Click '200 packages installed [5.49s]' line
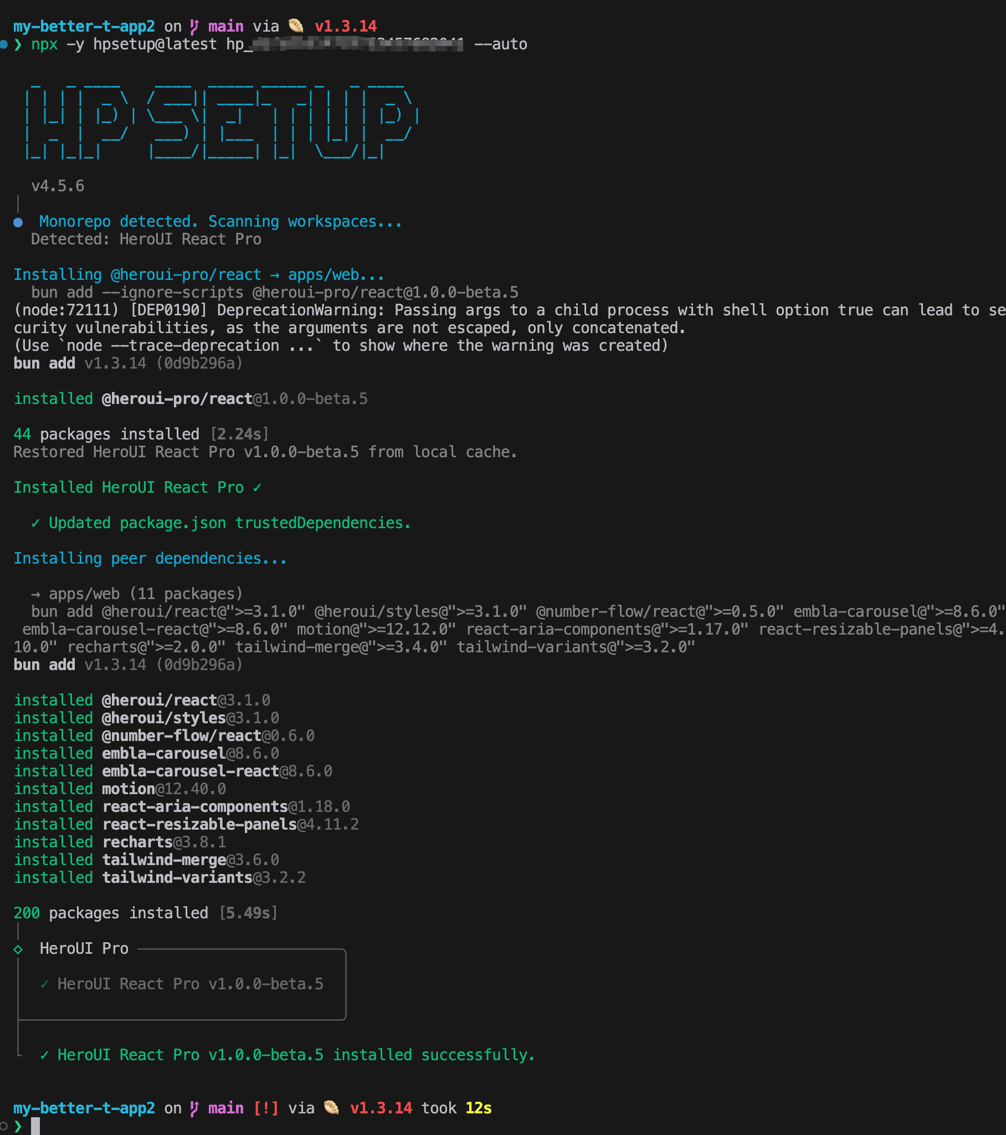1006x1135 pixels. (146, 913)
